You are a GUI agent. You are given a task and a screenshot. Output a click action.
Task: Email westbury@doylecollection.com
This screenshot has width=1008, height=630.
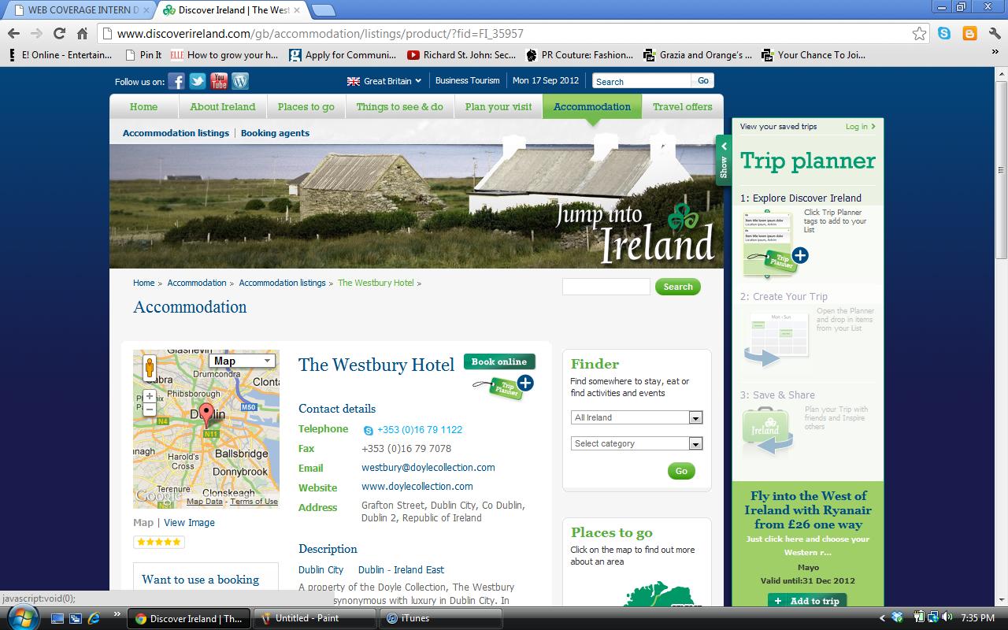(x=428, y=468)
